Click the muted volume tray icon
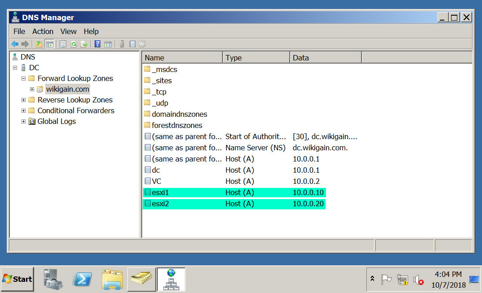 click(x=418, y=280)
